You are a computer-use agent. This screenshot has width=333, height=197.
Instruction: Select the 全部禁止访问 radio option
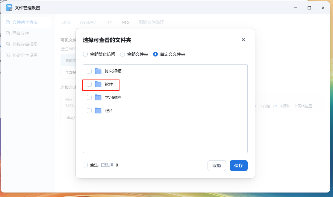click(85, 54)
